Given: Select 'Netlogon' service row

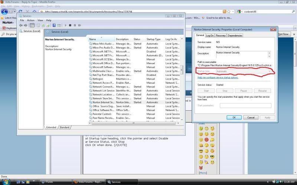Looking at the screenshot, I should (x=134, y=79).
